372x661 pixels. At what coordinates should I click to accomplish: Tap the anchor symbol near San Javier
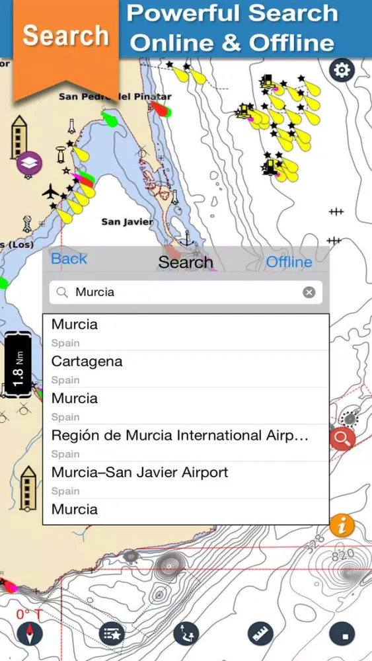coord(186,239)
